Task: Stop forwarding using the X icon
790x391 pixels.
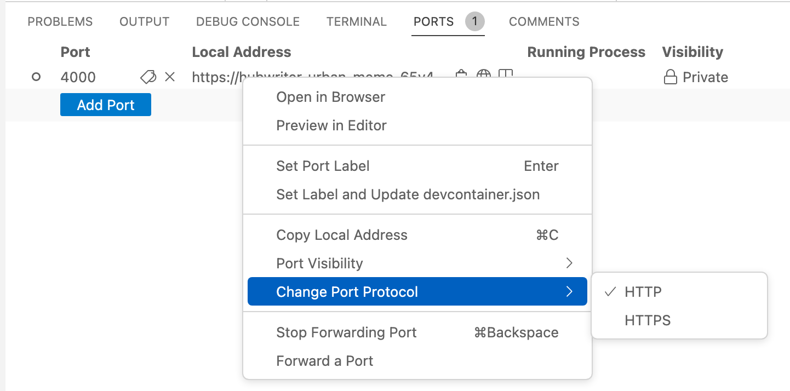Action: click(170, 77)
